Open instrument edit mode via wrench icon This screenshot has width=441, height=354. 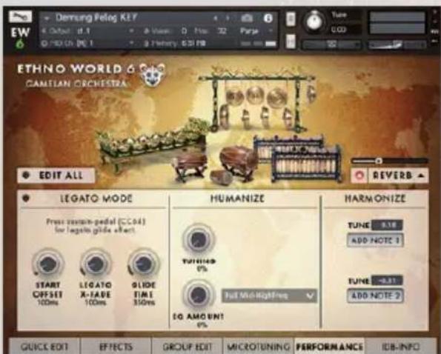pyautogui.click(x=20, y=17)
